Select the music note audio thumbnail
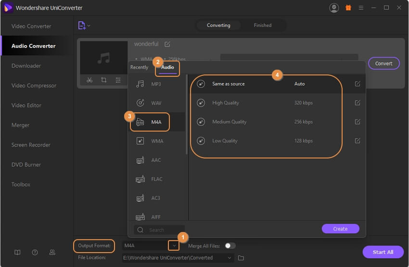This screenshot has width=409, height=267. click(103, 58)
